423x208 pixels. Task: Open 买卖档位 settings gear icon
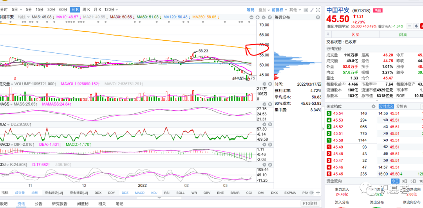pyautogui.click(x=373, y=106)
